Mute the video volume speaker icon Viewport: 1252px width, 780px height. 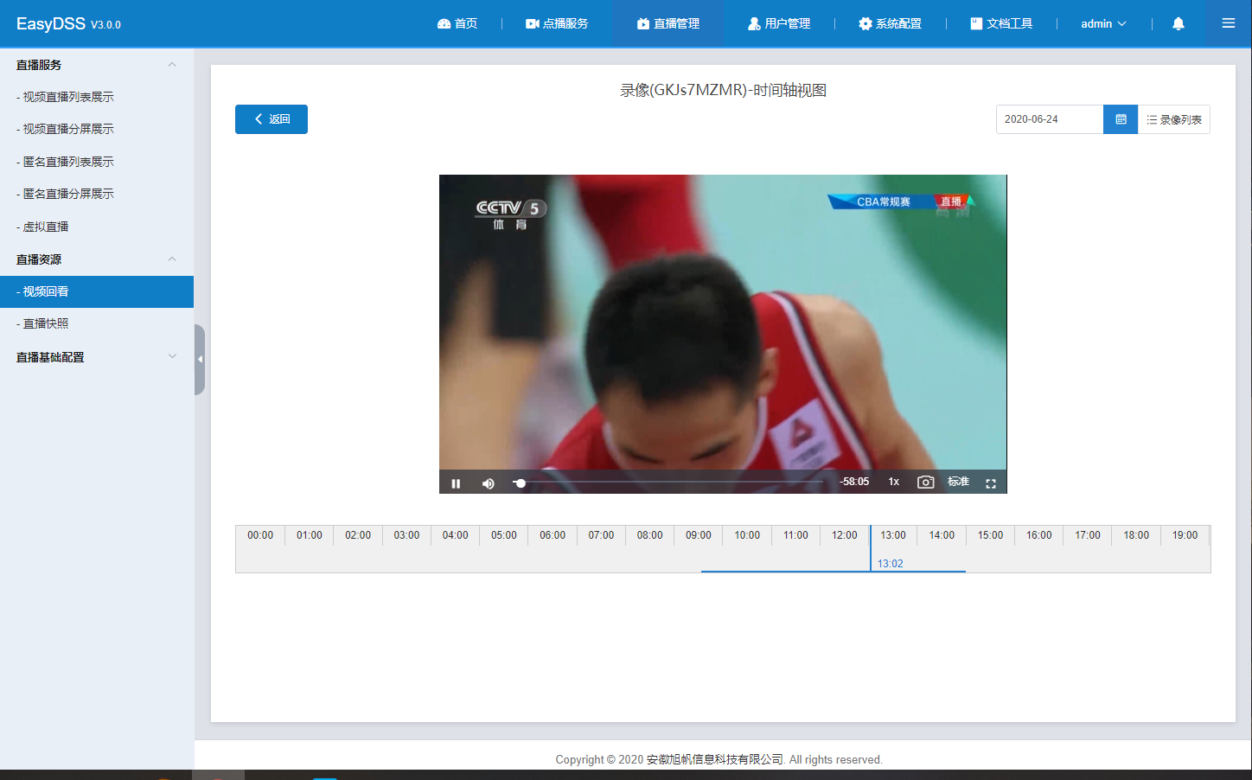[489, 483]
